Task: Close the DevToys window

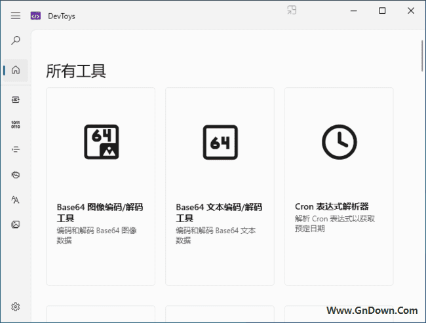Action: (411, 10)
